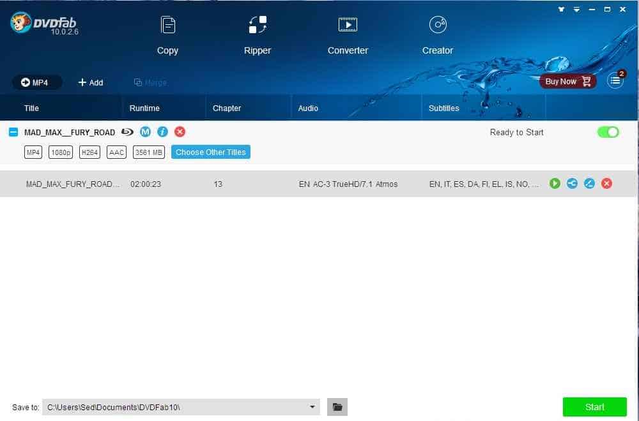The width and height of the screenshot is (639, 421).
Task: Click the green Start button
Action: pos(594,407)
